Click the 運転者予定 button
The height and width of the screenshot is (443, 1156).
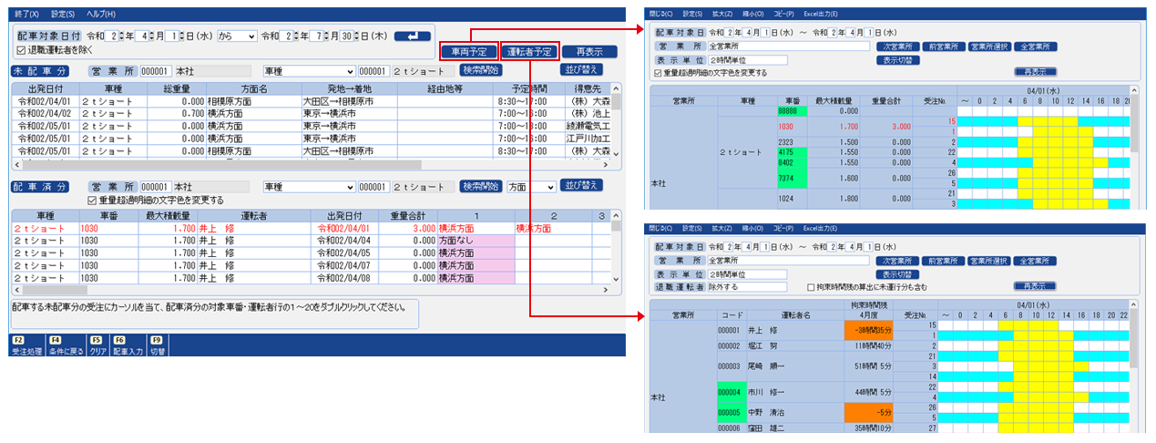[528, 51]
